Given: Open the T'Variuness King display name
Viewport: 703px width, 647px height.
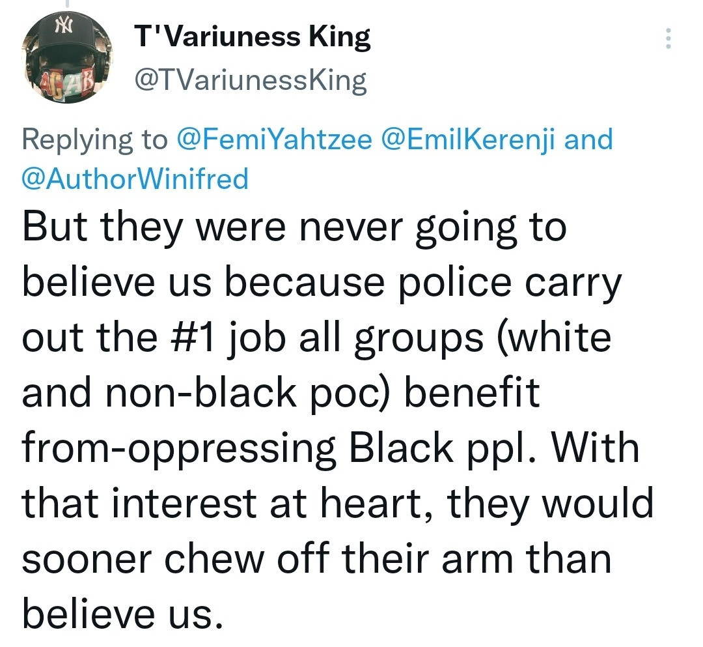Looking at the screenshot, I should [x=253, y=38].
